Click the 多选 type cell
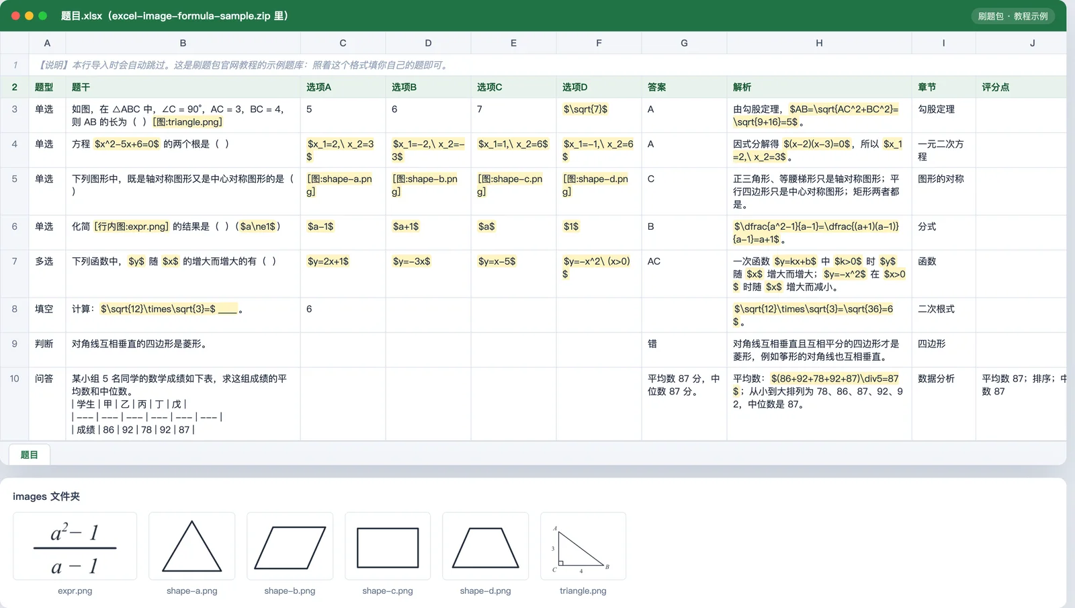Viewport: 1075px width, 608px height. click(x=47, y=273)
